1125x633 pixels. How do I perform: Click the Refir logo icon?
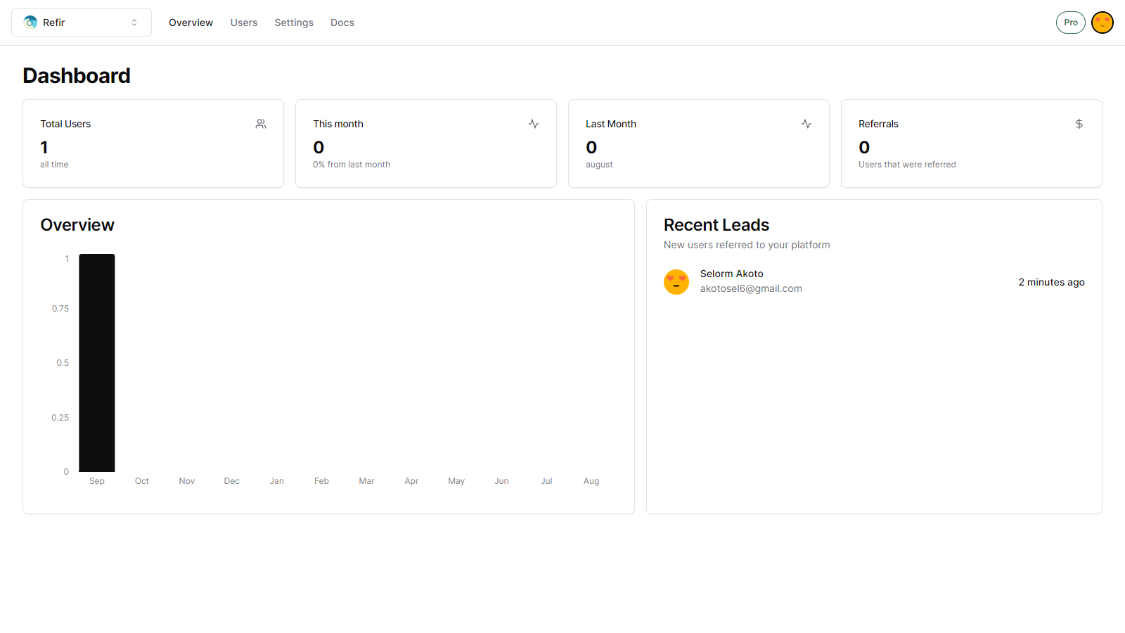30,23
